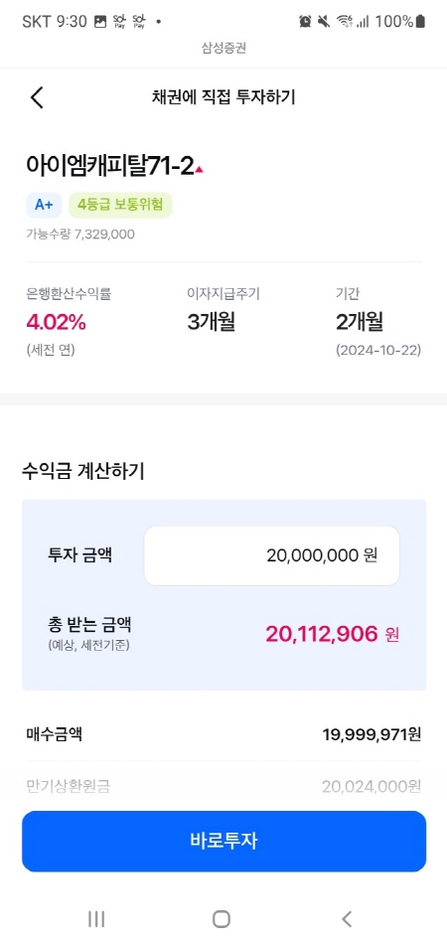Tap the Android navigation back button
This screenshot has height=944, width=447.
point(347,918)
